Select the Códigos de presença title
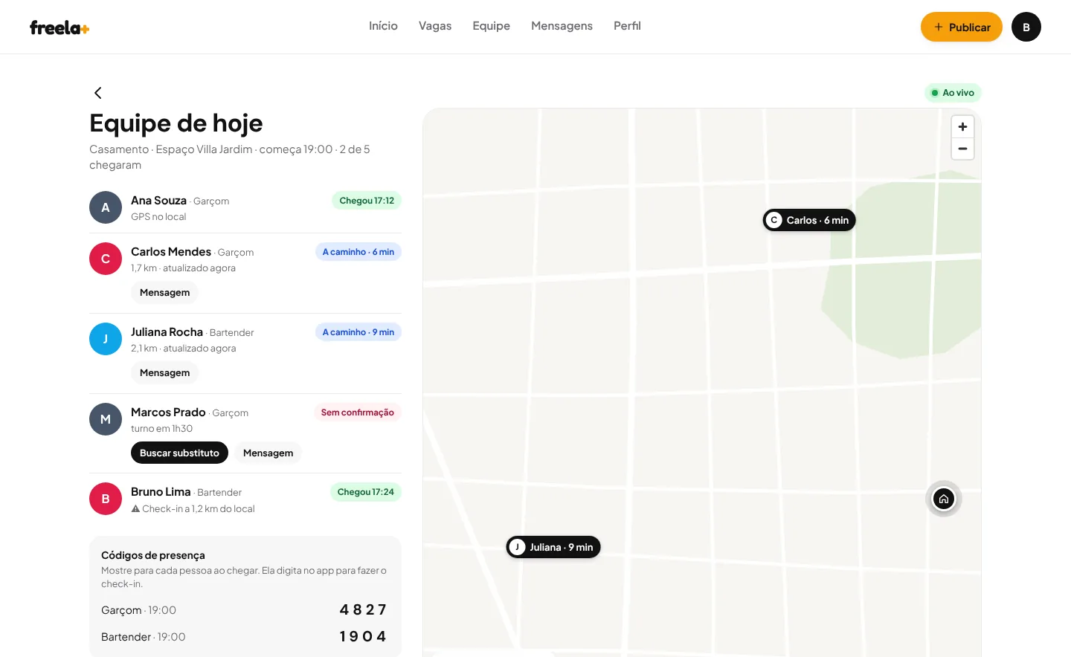Image resolution: width=1071 pixels, height=657 pixels. pyautogui.click(x=153, y=555)
